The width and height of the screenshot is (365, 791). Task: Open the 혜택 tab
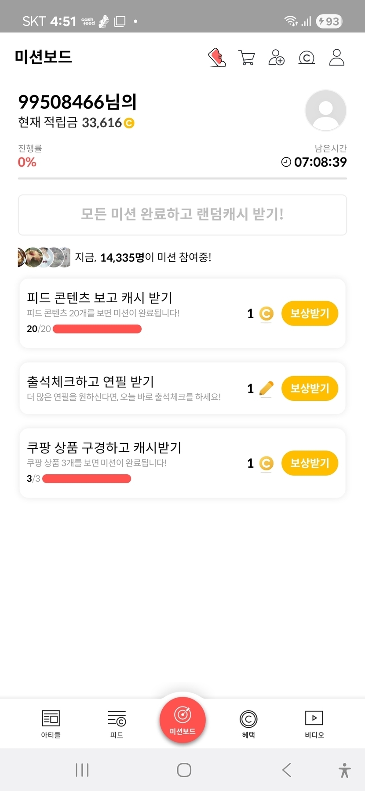point(248,724)
